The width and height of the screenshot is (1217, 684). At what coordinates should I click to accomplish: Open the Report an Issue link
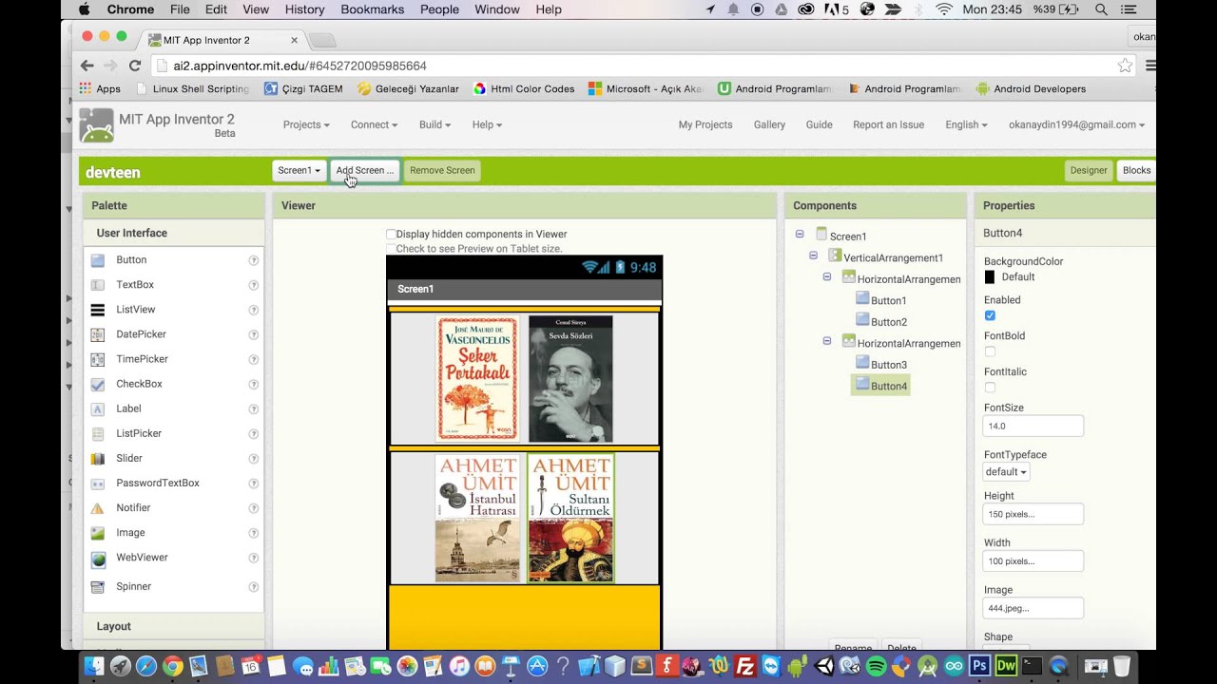(888, 124)
